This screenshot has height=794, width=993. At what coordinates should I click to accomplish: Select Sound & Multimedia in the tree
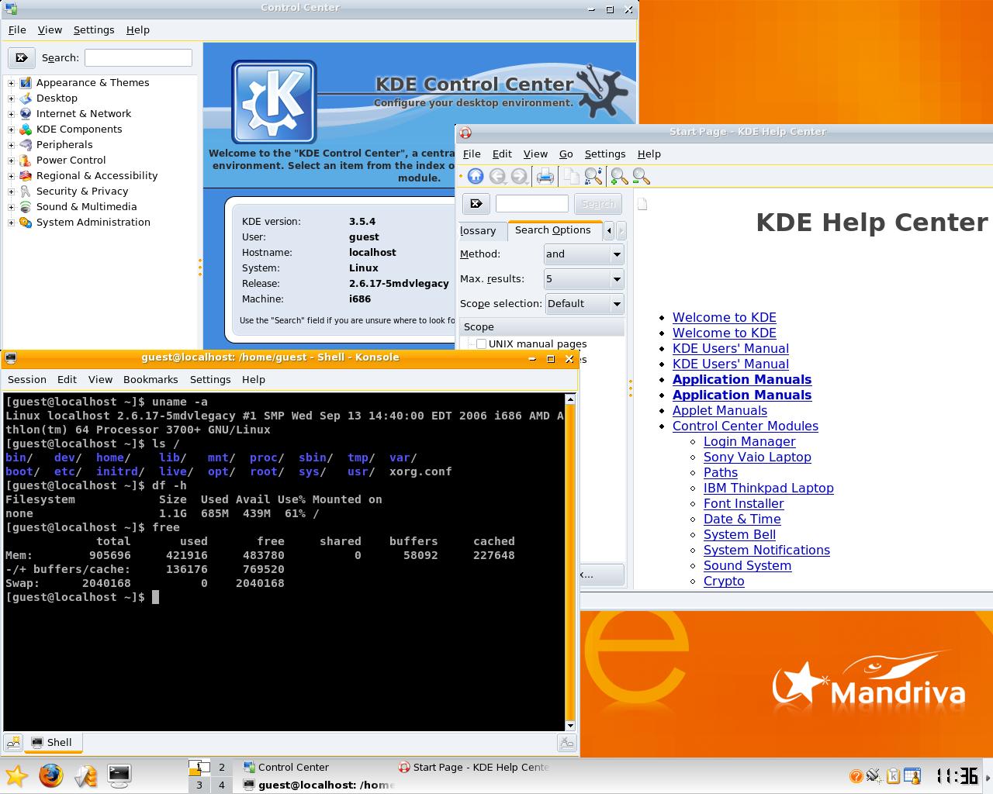[87, 206]
